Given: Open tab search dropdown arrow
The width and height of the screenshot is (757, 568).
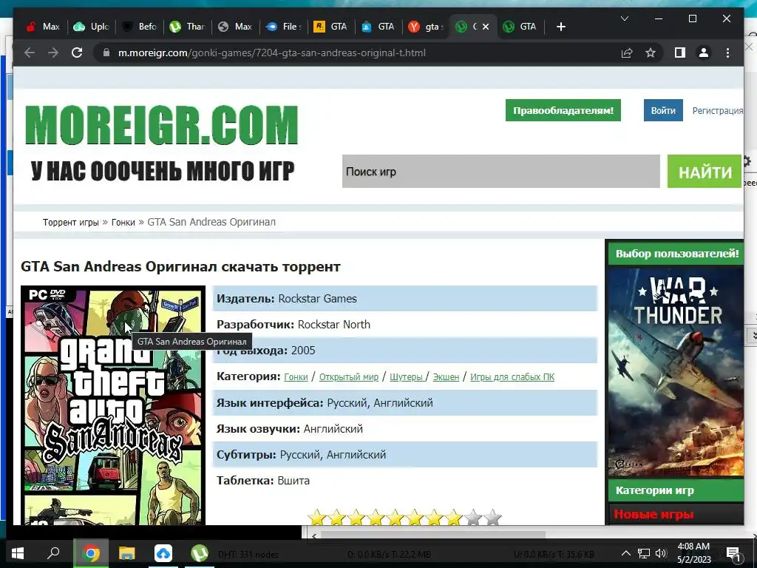Looking at the screenshot, I should (x=624, y=18).
